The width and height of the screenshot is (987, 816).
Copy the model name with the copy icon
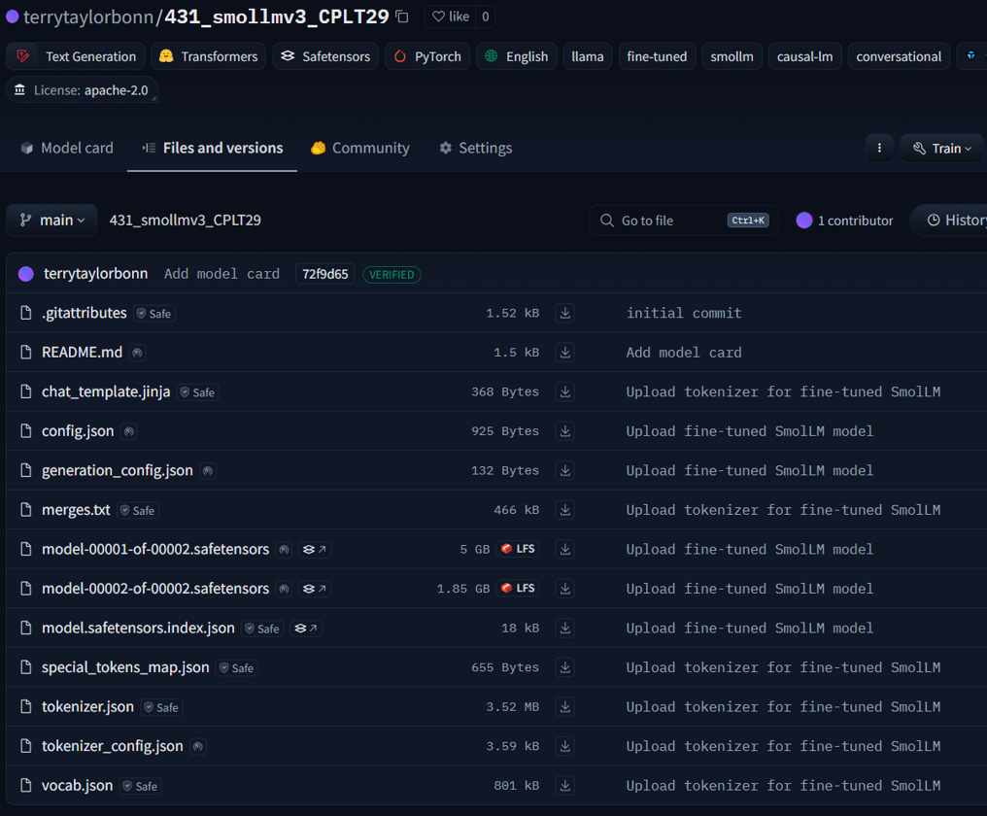pos(401,17)
